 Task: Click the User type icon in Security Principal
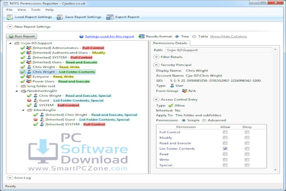pyautogui.click(x=172, y=86)
